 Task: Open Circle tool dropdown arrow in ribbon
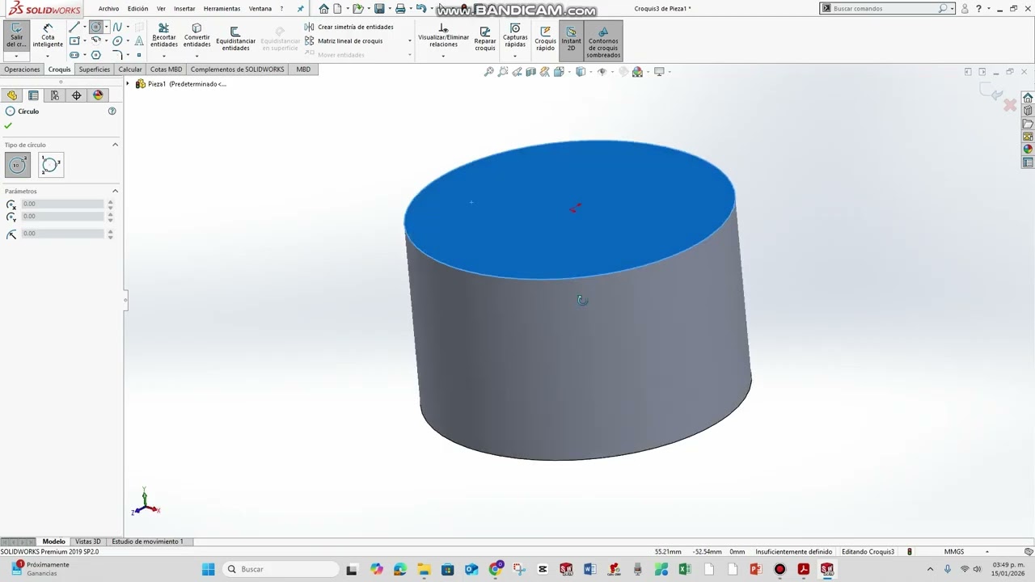click(106, 27)
